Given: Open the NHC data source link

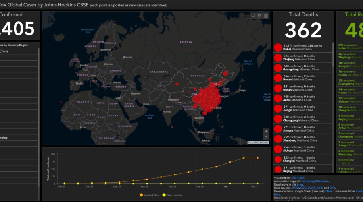Looking at the screenshot, I should click(320, 188).
